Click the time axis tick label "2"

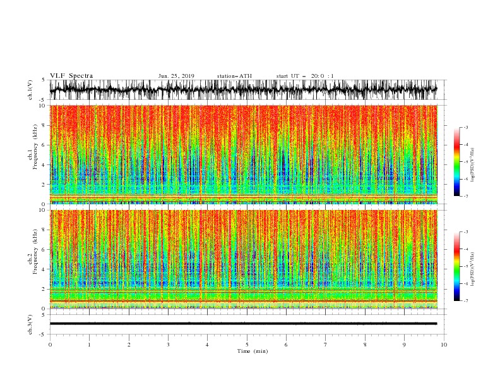tap(129, 345)
